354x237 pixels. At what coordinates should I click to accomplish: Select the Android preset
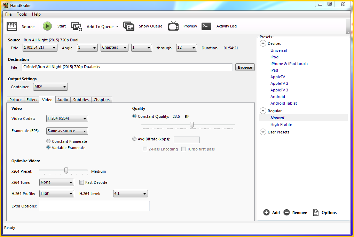point(278,96)
